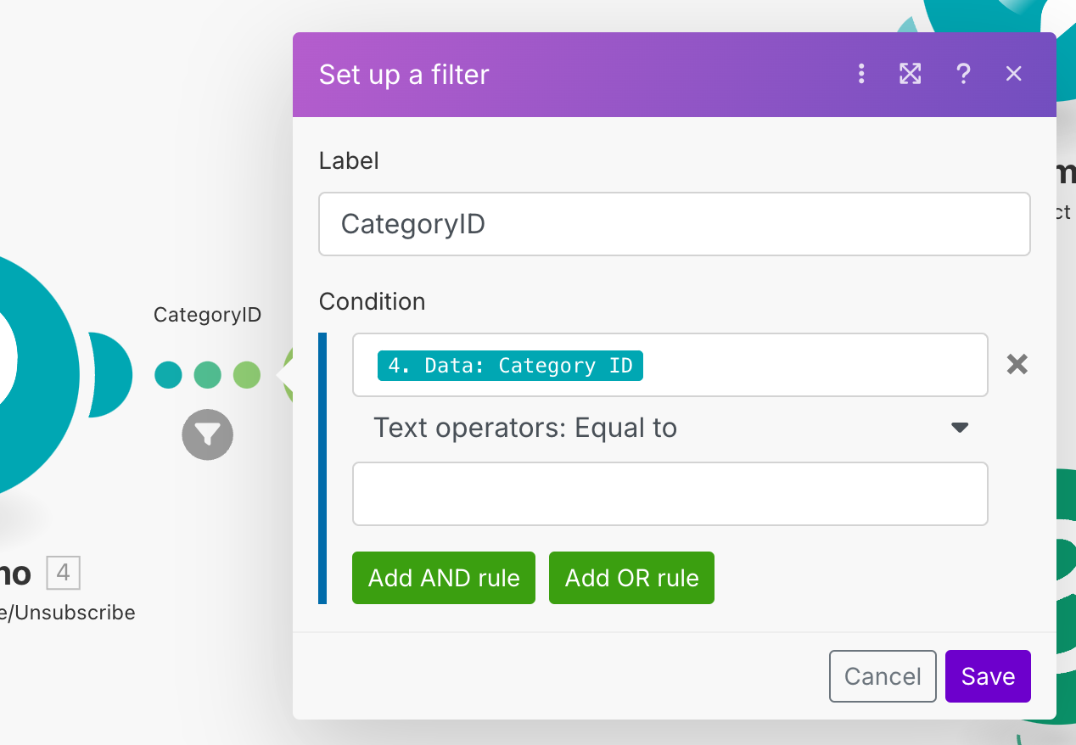This screenshot has height=745, width=1076.
Task: Click the Condition field holding the Category ID pill
Action: click(x=670, y=365)
